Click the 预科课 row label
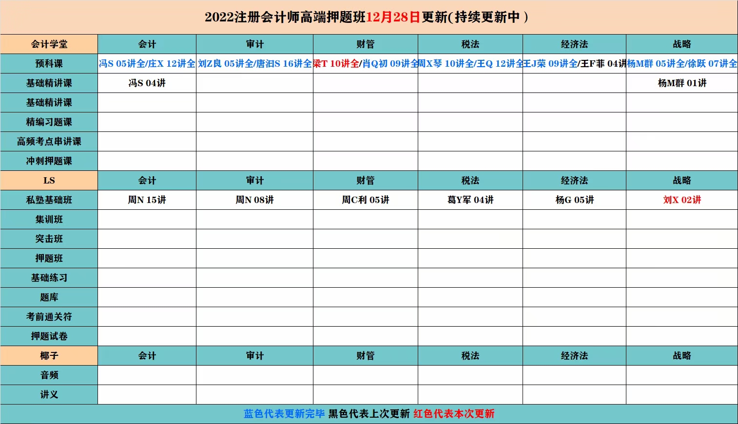Image resolution: width=738 pixels, height=424 pixels. [x=49, y=64]
